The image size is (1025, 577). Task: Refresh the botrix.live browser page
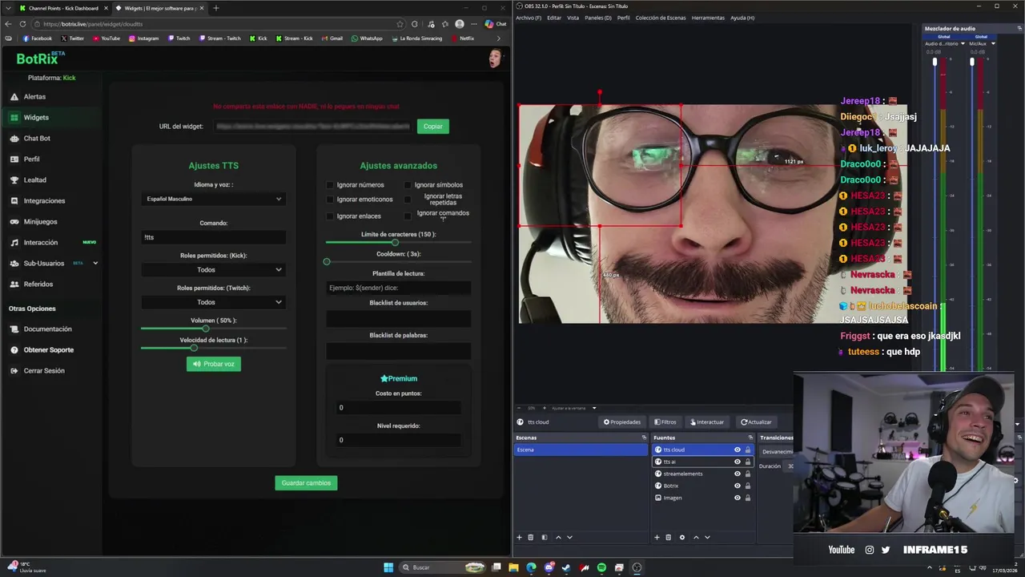point(22,24)
